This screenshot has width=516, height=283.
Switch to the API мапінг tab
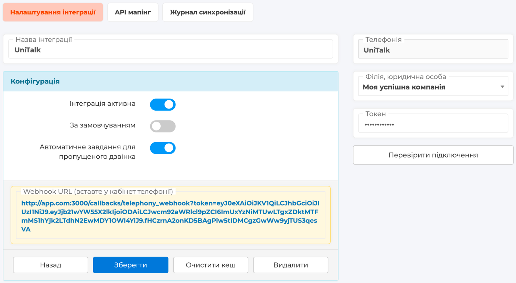tap(133, 12)
